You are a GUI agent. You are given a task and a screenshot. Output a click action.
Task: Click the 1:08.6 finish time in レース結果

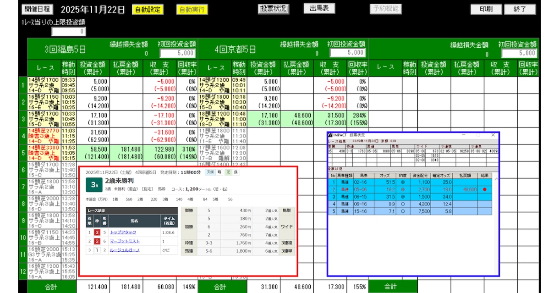coord(167,232)
